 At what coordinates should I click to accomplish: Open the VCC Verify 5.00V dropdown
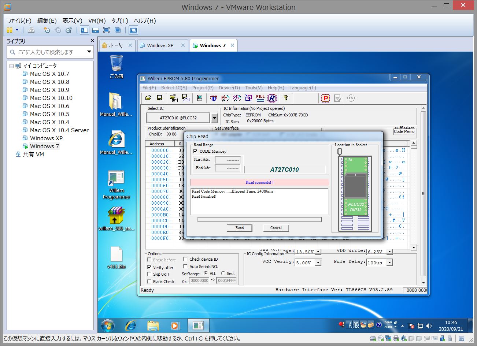click(x=318, y=262)
